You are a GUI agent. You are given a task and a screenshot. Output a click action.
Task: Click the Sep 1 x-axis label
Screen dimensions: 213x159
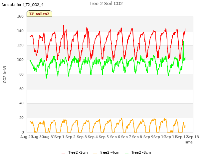tap(60, 137)
